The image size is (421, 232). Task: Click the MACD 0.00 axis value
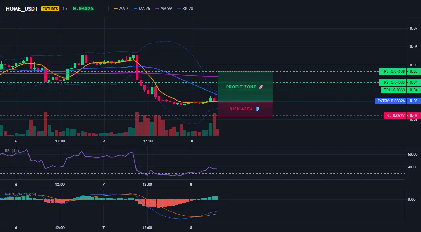411,199
